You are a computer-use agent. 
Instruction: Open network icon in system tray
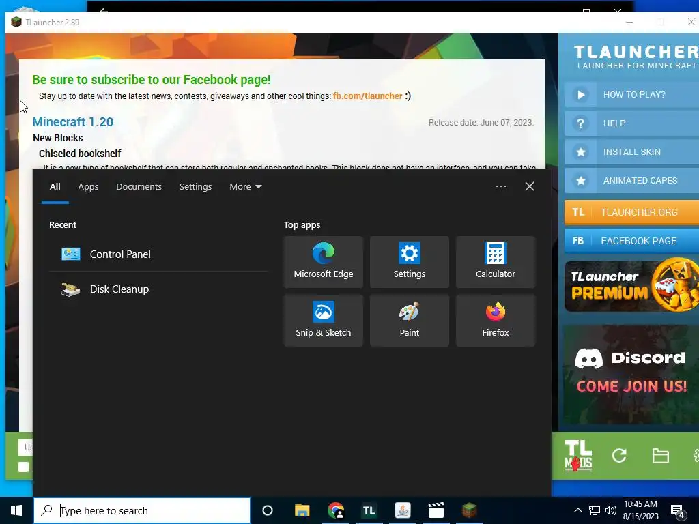(x=595, y=510)
